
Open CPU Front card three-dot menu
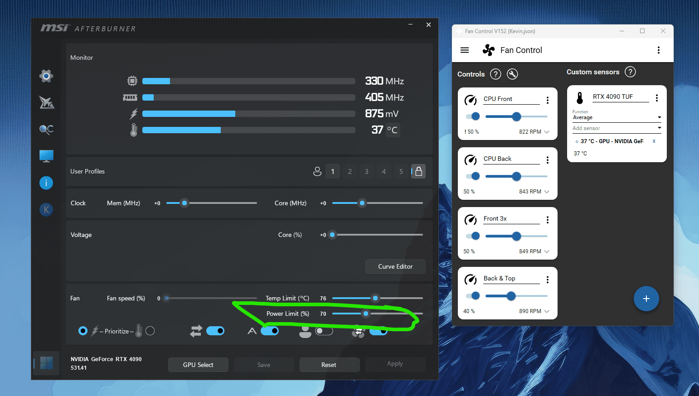tap(548, 100)
